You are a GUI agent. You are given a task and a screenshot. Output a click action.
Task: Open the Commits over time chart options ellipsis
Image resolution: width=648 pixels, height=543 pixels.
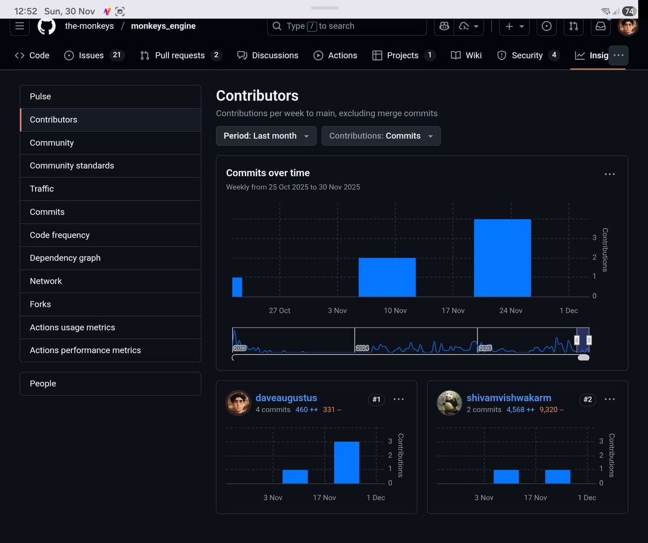tap(609, 174)
